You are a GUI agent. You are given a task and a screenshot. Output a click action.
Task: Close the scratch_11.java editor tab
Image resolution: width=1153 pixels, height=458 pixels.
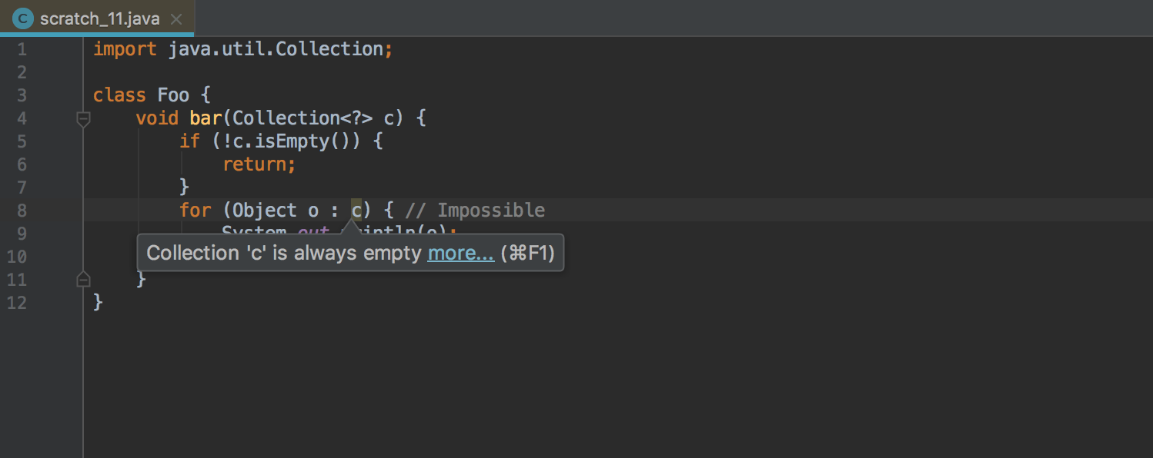point(176,19)
